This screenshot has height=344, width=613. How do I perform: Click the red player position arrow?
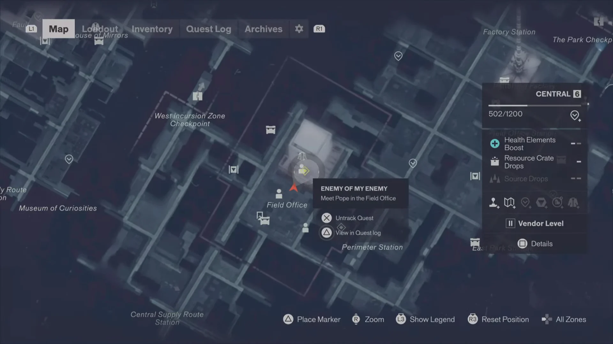click(293, 188)
